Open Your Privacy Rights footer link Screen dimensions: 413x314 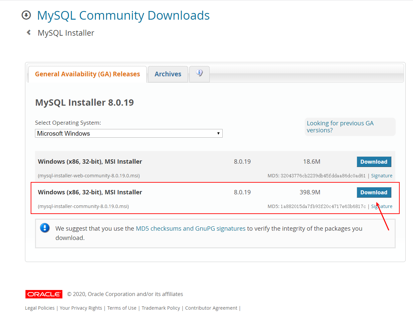tap(81, 308)
